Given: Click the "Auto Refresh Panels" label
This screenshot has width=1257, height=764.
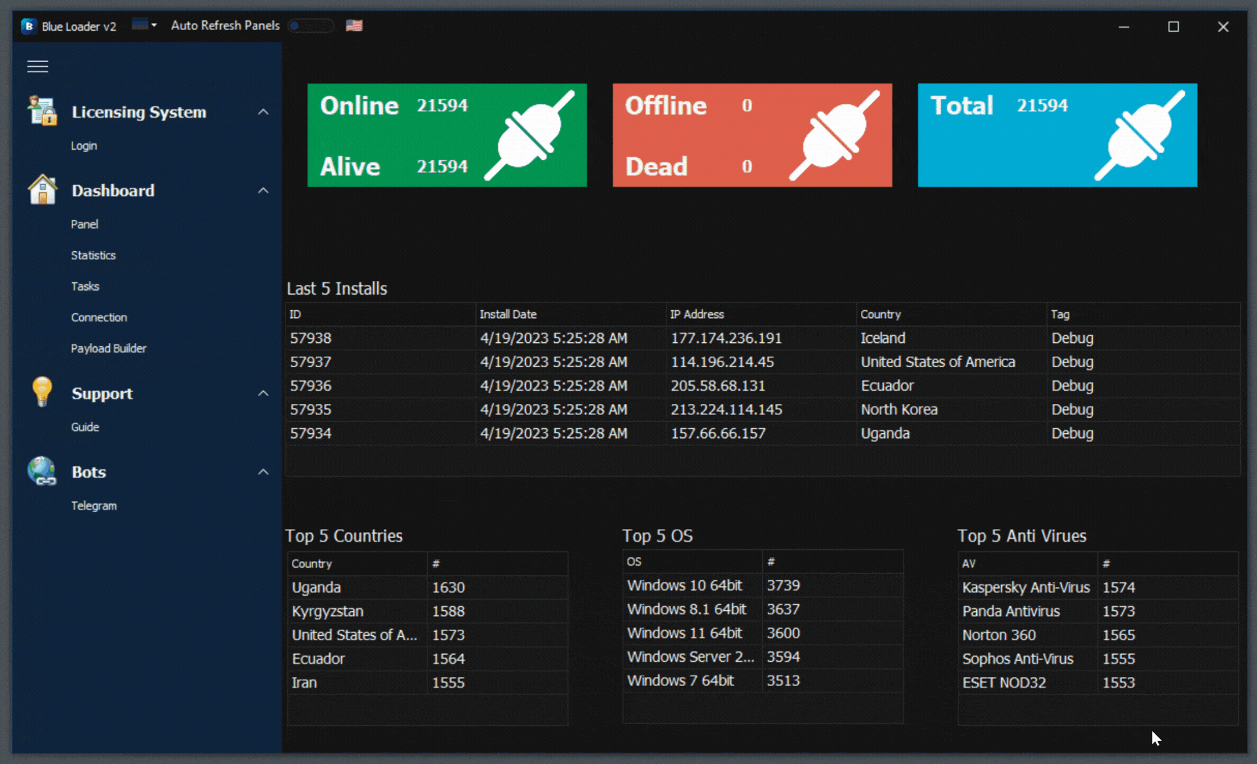Looking at the screenshot, I should pyautogui.click(x=225, y=26).
